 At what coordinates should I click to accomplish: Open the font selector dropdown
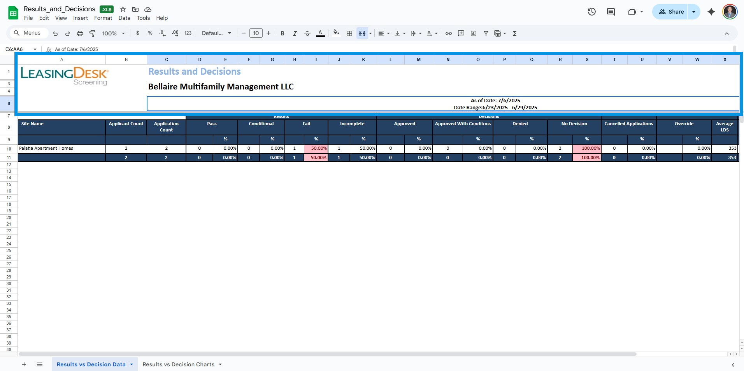click(x=216, y=33)
